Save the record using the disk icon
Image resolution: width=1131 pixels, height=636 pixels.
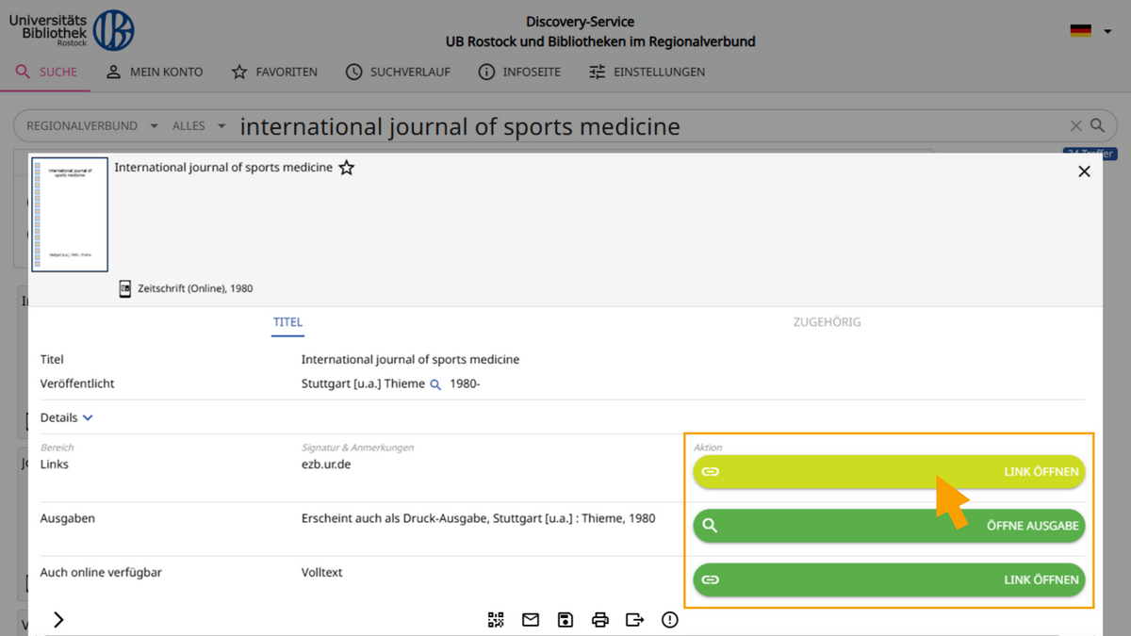point(565,619)
